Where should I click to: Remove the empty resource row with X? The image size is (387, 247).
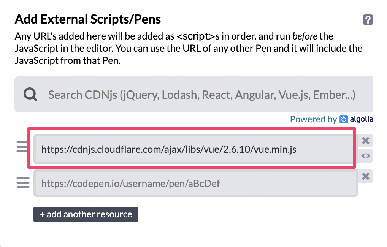coord(366,176)
